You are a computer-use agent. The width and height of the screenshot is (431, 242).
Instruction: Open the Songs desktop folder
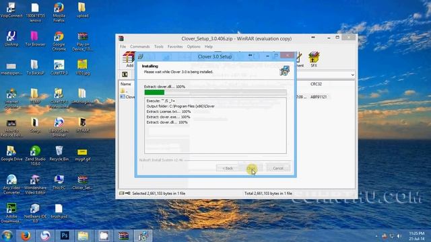[35, 125]
